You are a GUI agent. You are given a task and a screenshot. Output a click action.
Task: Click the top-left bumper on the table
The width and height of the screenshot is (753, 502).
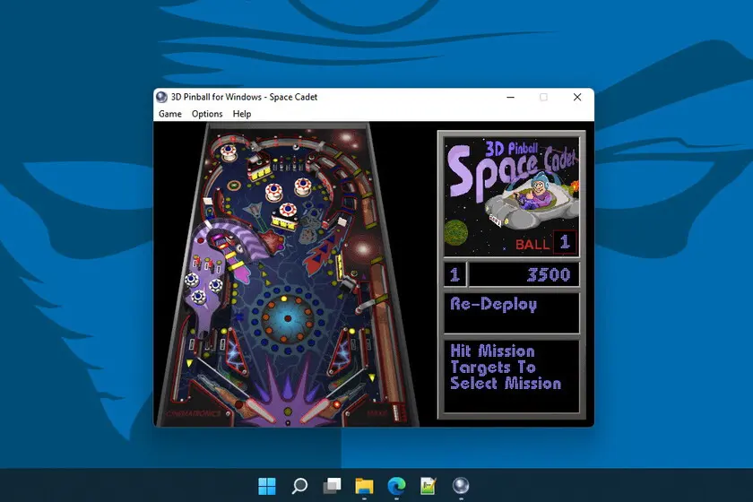(x=229, y=151)
